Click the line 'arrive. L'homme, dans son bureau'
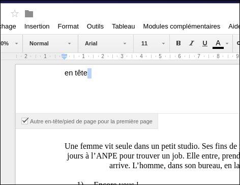The image size is (240, 185). point(174,166)
